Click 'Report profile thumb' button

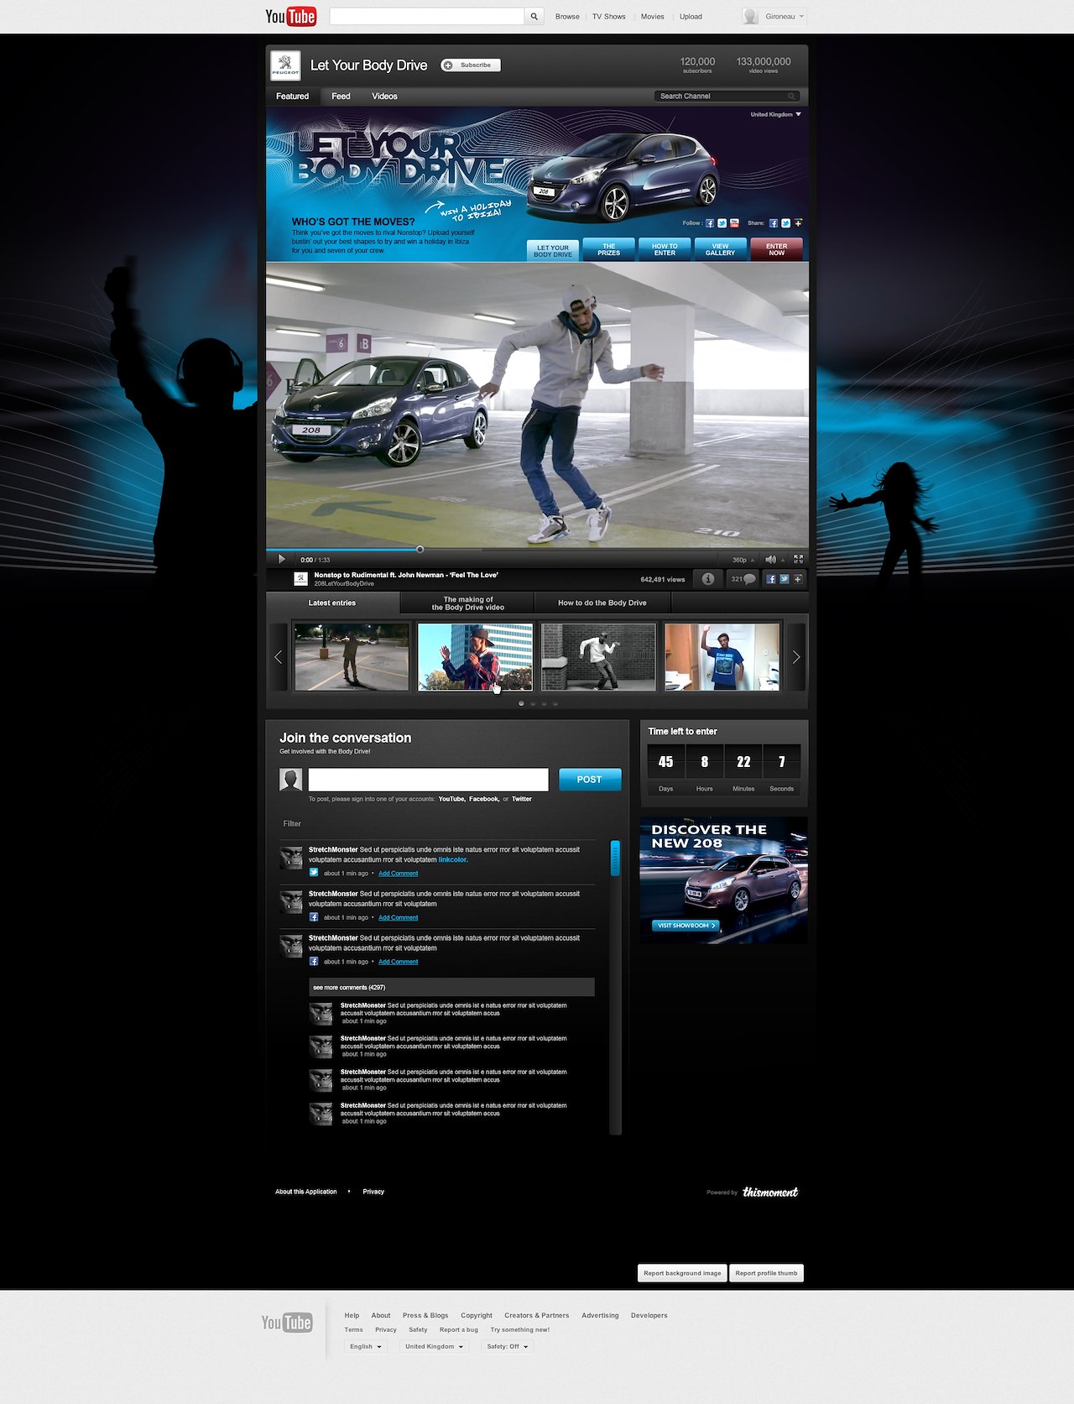tap(767, 1273)
